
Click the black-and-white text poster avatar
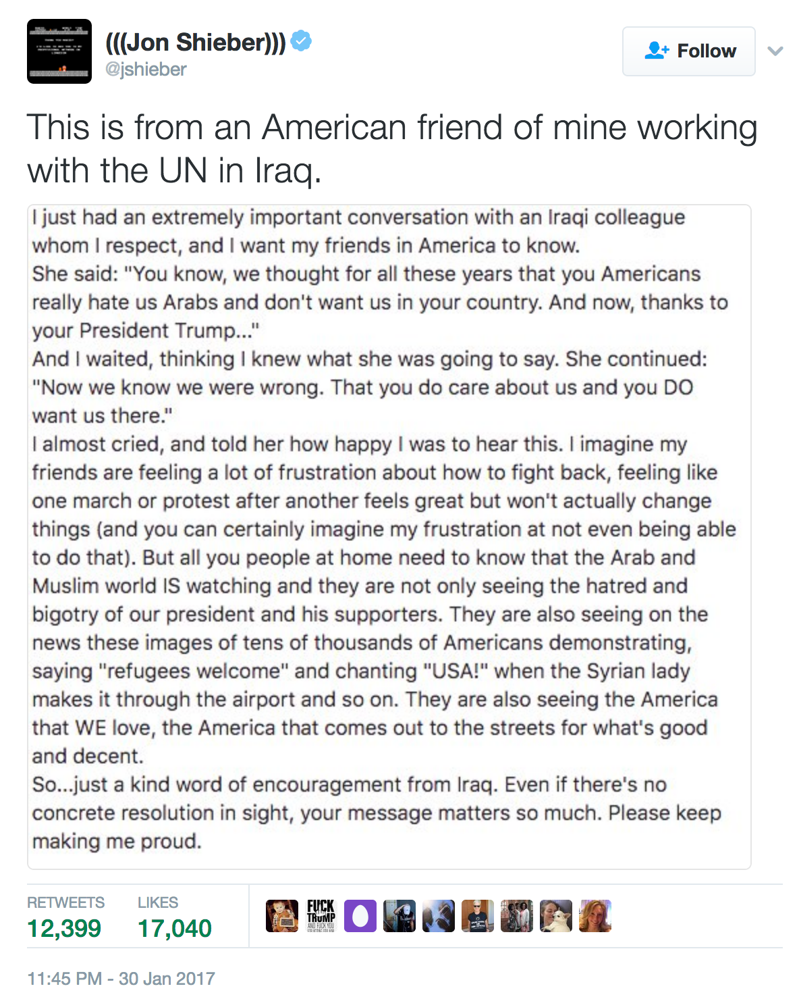[321, 916]
